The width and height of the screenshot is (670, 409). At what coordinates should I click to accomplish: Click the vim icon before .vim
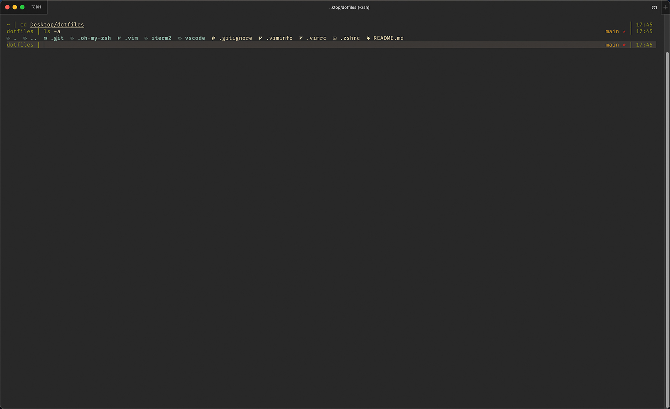tap(119, 38)
